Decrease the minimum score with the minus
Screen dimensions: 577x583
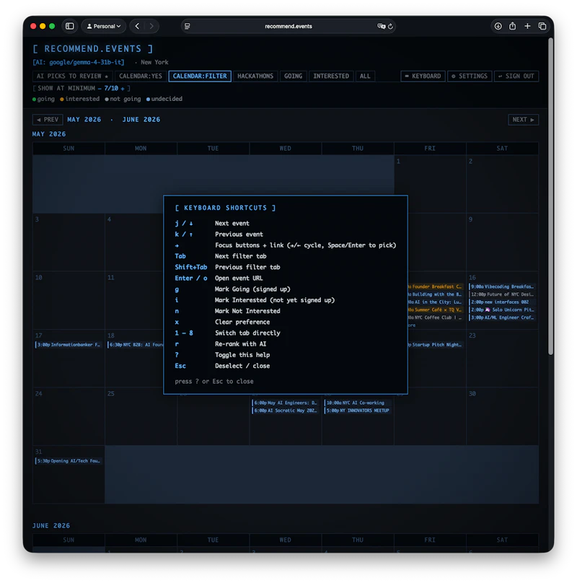coord(100,89)
